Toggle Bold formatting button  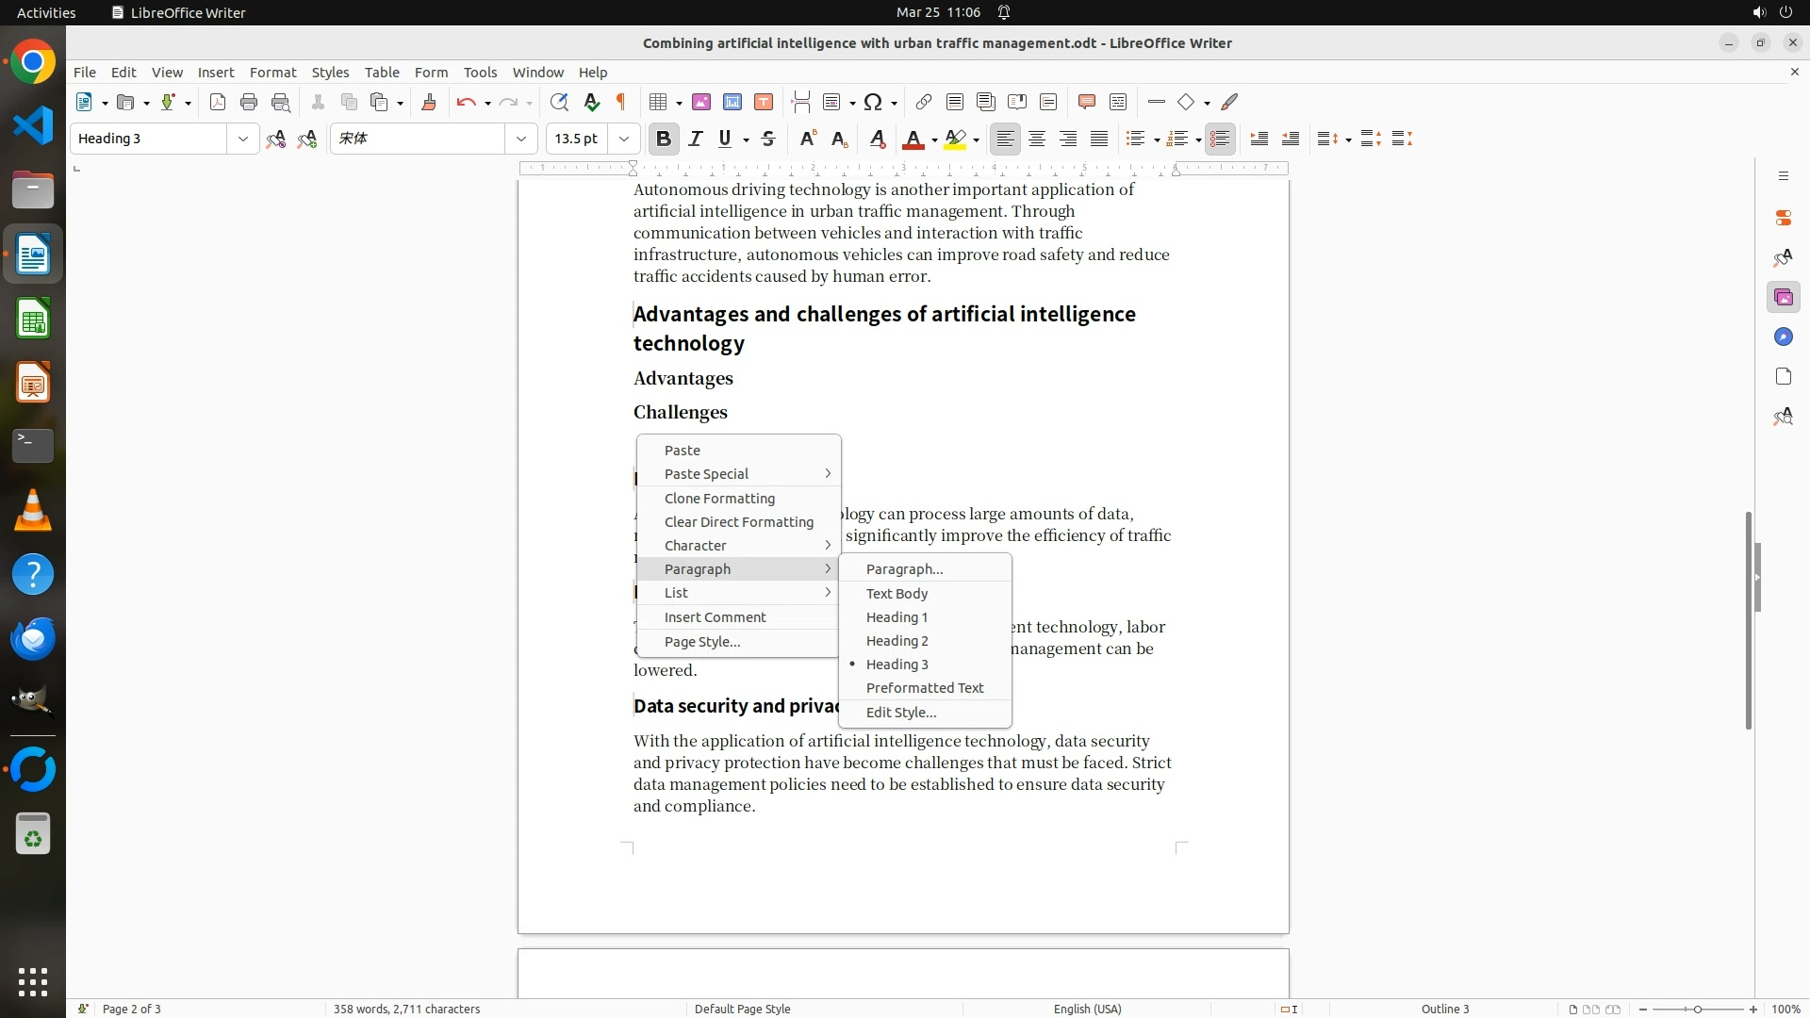[664, 139]
